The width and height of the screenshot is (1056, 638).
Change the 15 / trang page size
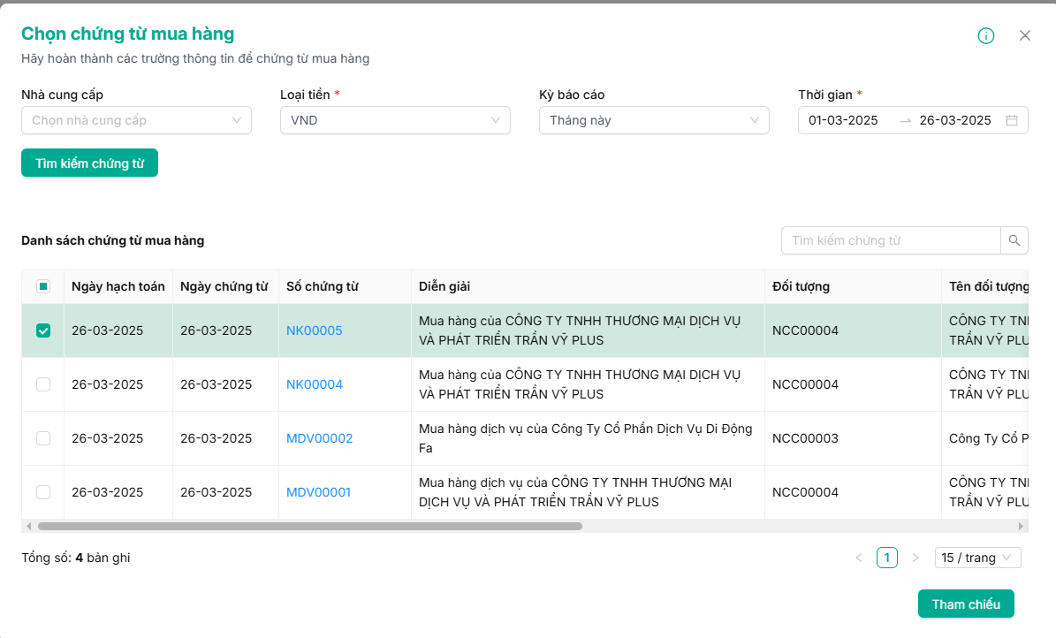(977, 558)
